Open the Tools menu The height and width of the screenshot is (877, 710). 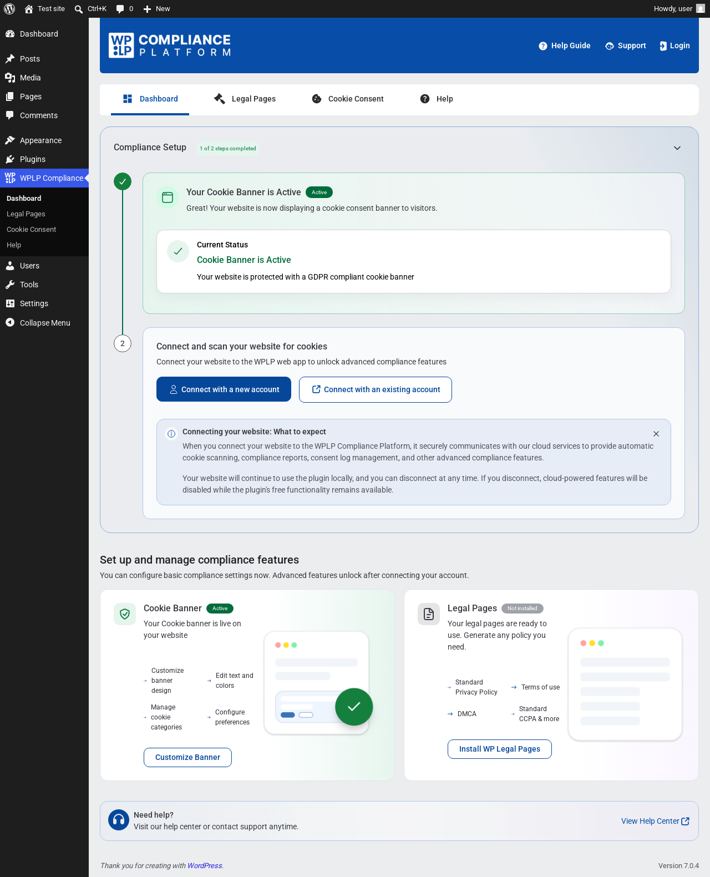coord(44,285)
